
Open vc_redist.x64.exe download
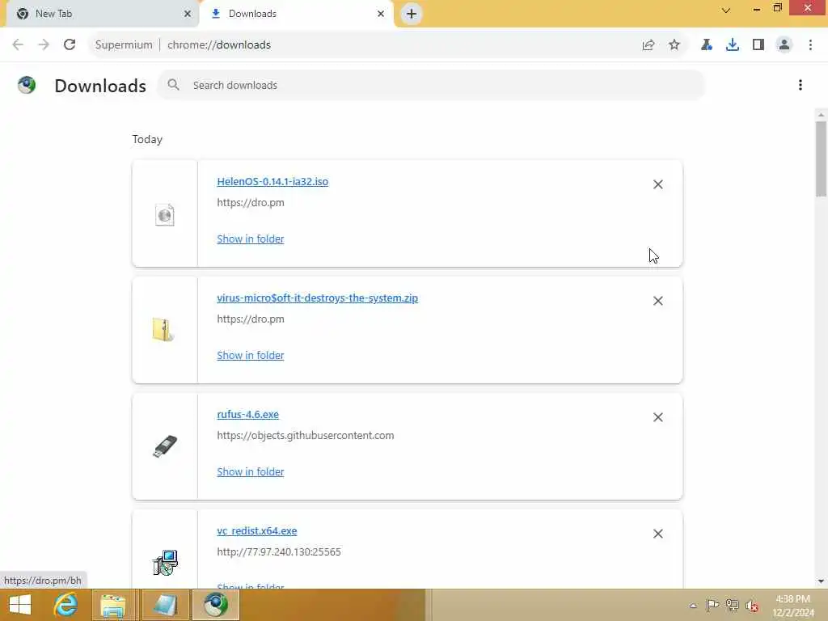(x=256, y=531)
